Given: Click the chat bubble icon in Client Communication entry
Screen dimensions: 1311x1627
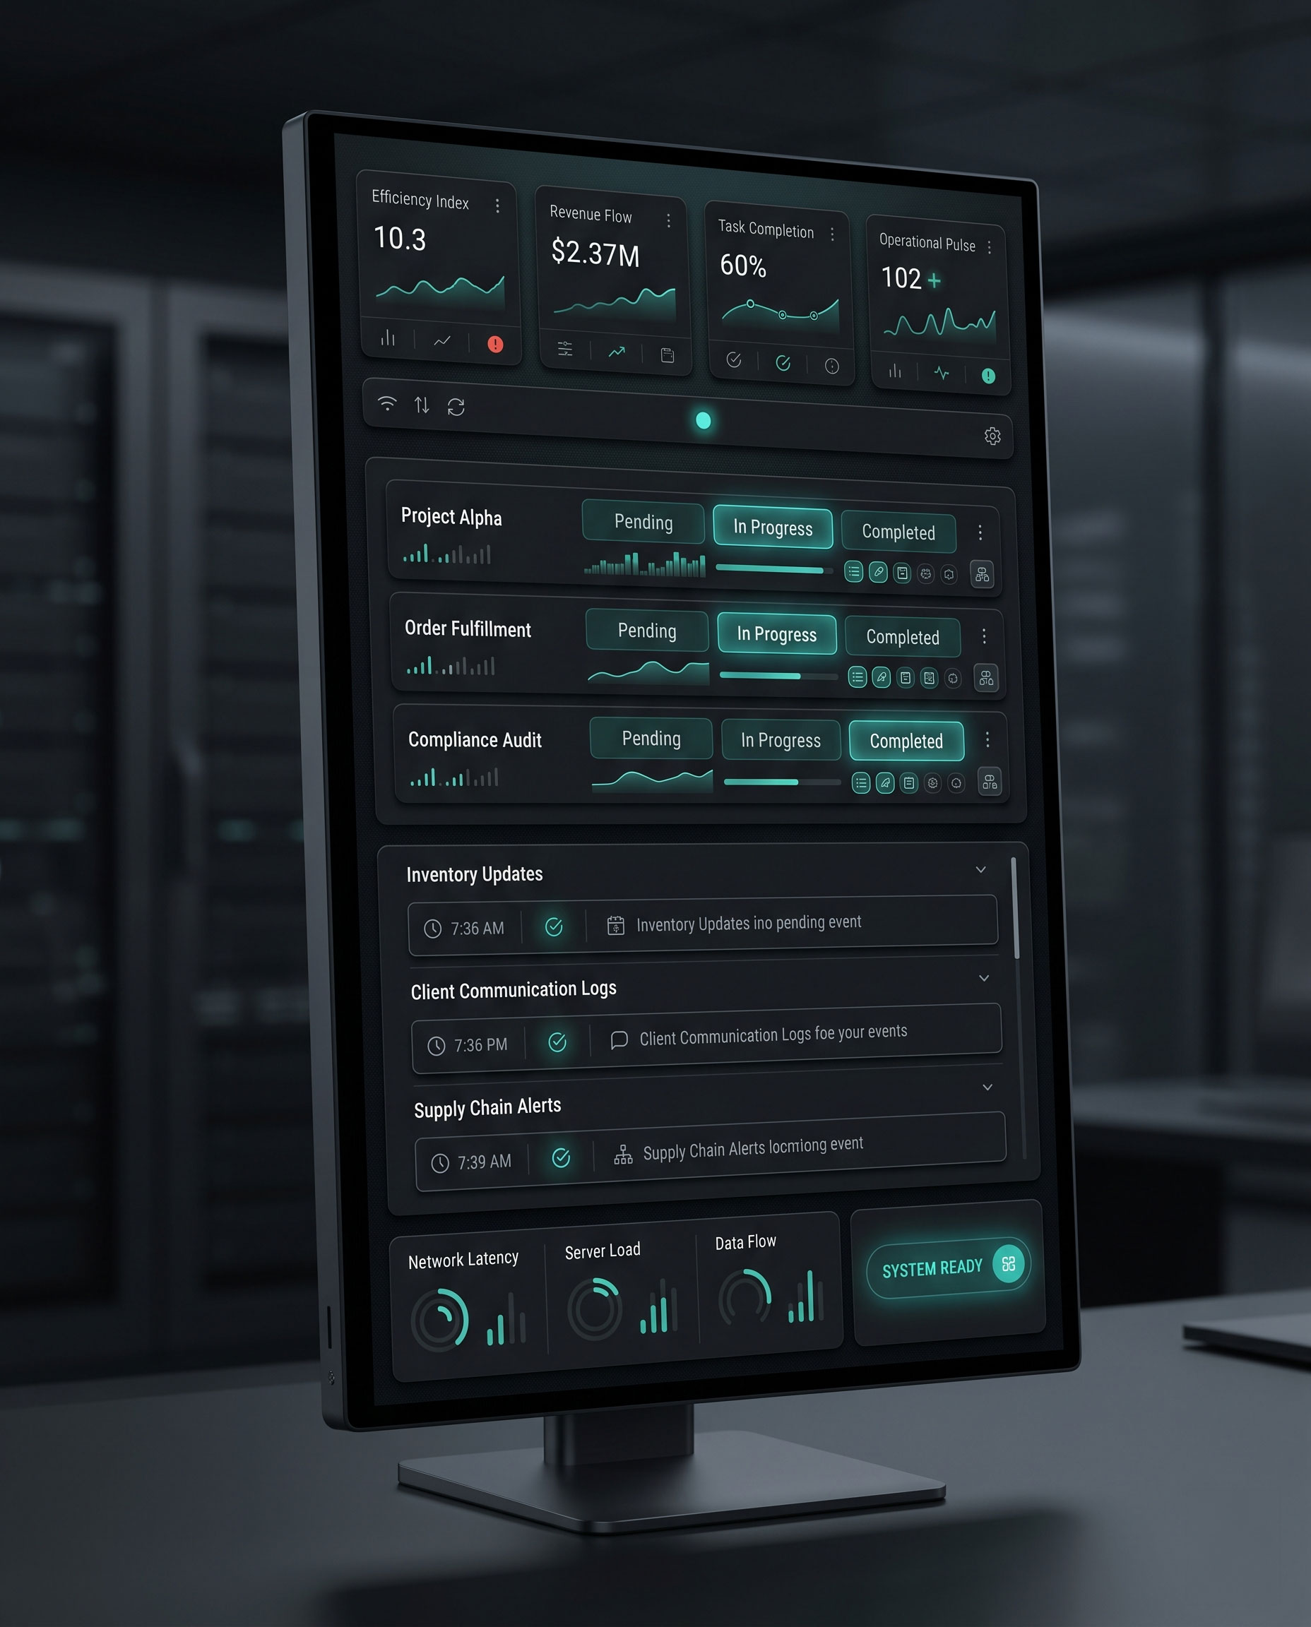Looking at the screenshot, I should coord(619,1040).
